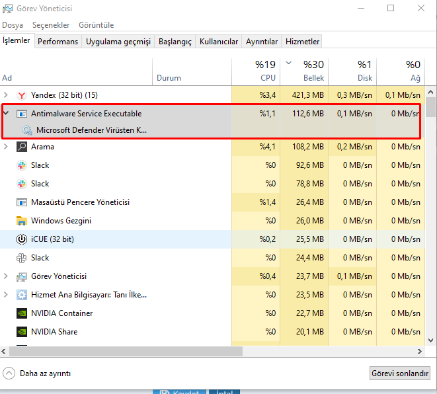Click the vertical scrollbar thumb
Viewport: 437px width, 394px height.
[431, 107]
